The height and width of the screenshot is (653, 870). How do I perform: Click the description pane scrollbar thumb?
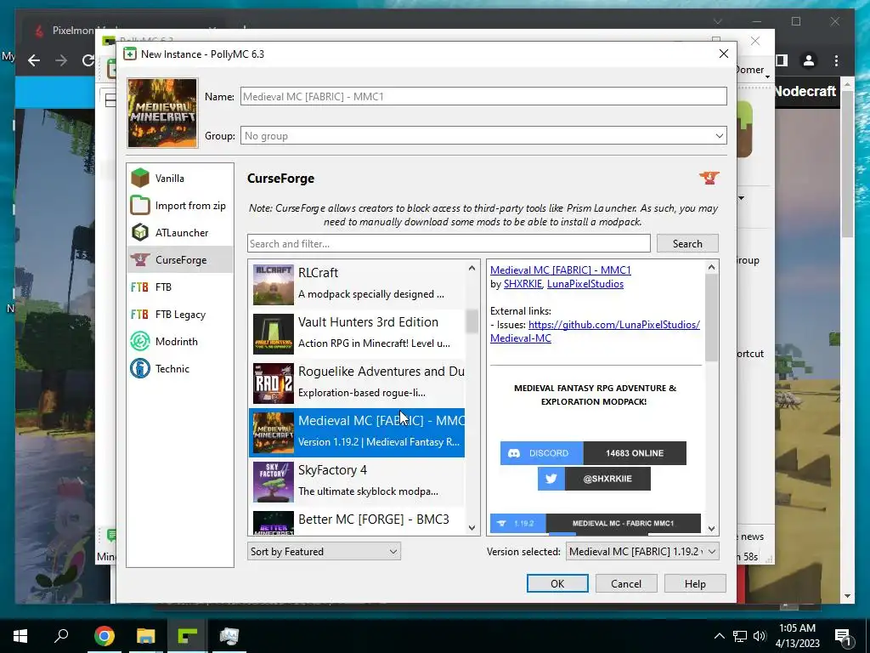coord(711,318)
